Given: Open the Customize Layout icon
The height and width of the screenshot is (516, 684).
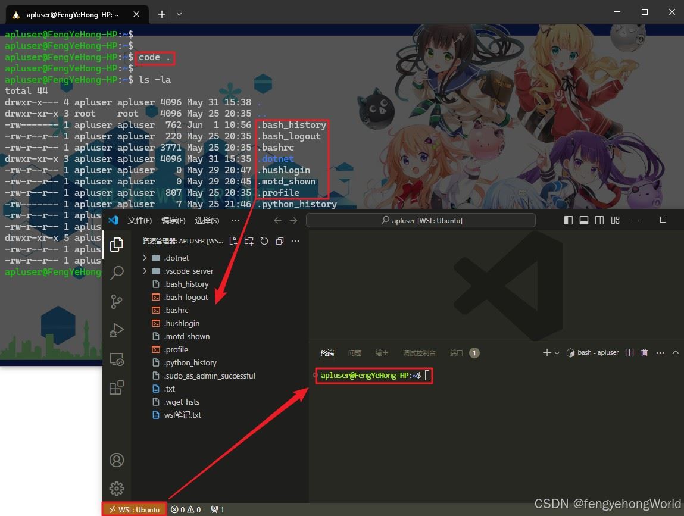Looking at the screenshot, I should point(615,220).
